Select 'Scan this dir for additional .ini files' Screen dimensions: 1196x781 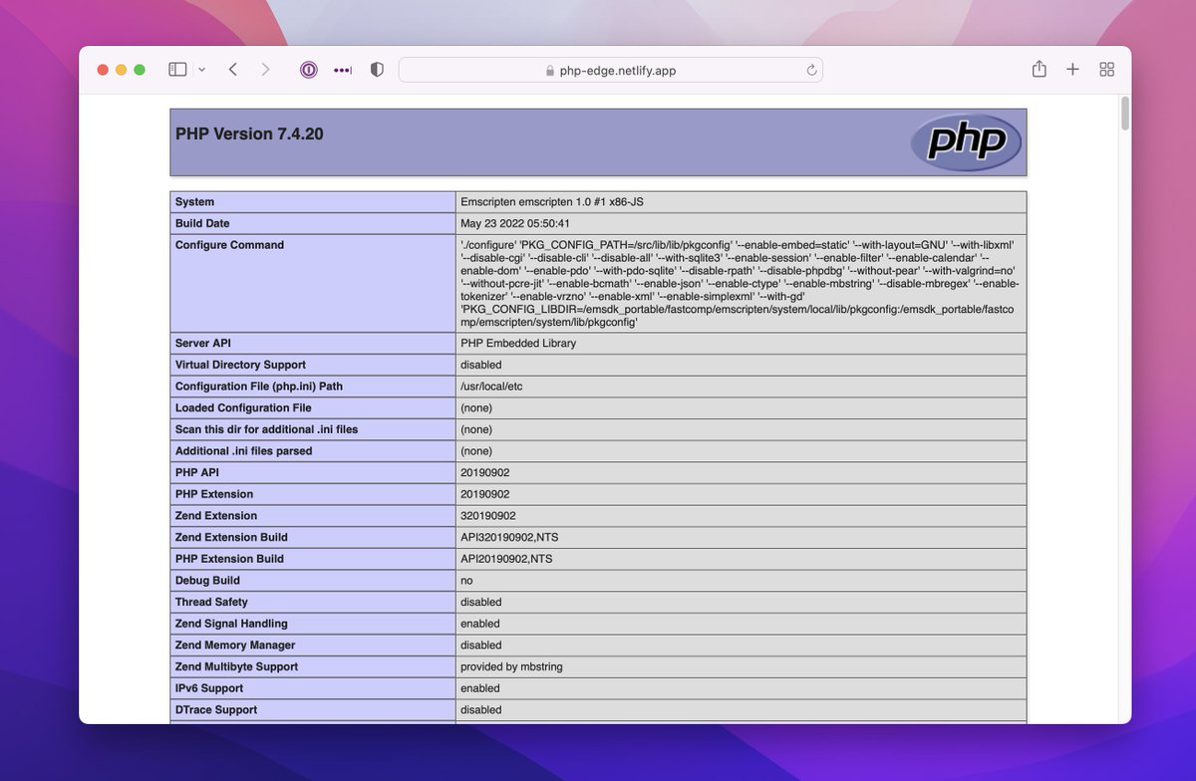tap(266, 429)
